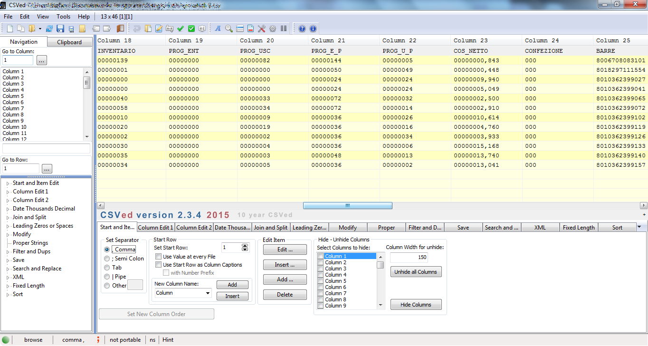Click the green checkbox toolbar icon
This screenshot has width=648, height=346.
point(191,29)
